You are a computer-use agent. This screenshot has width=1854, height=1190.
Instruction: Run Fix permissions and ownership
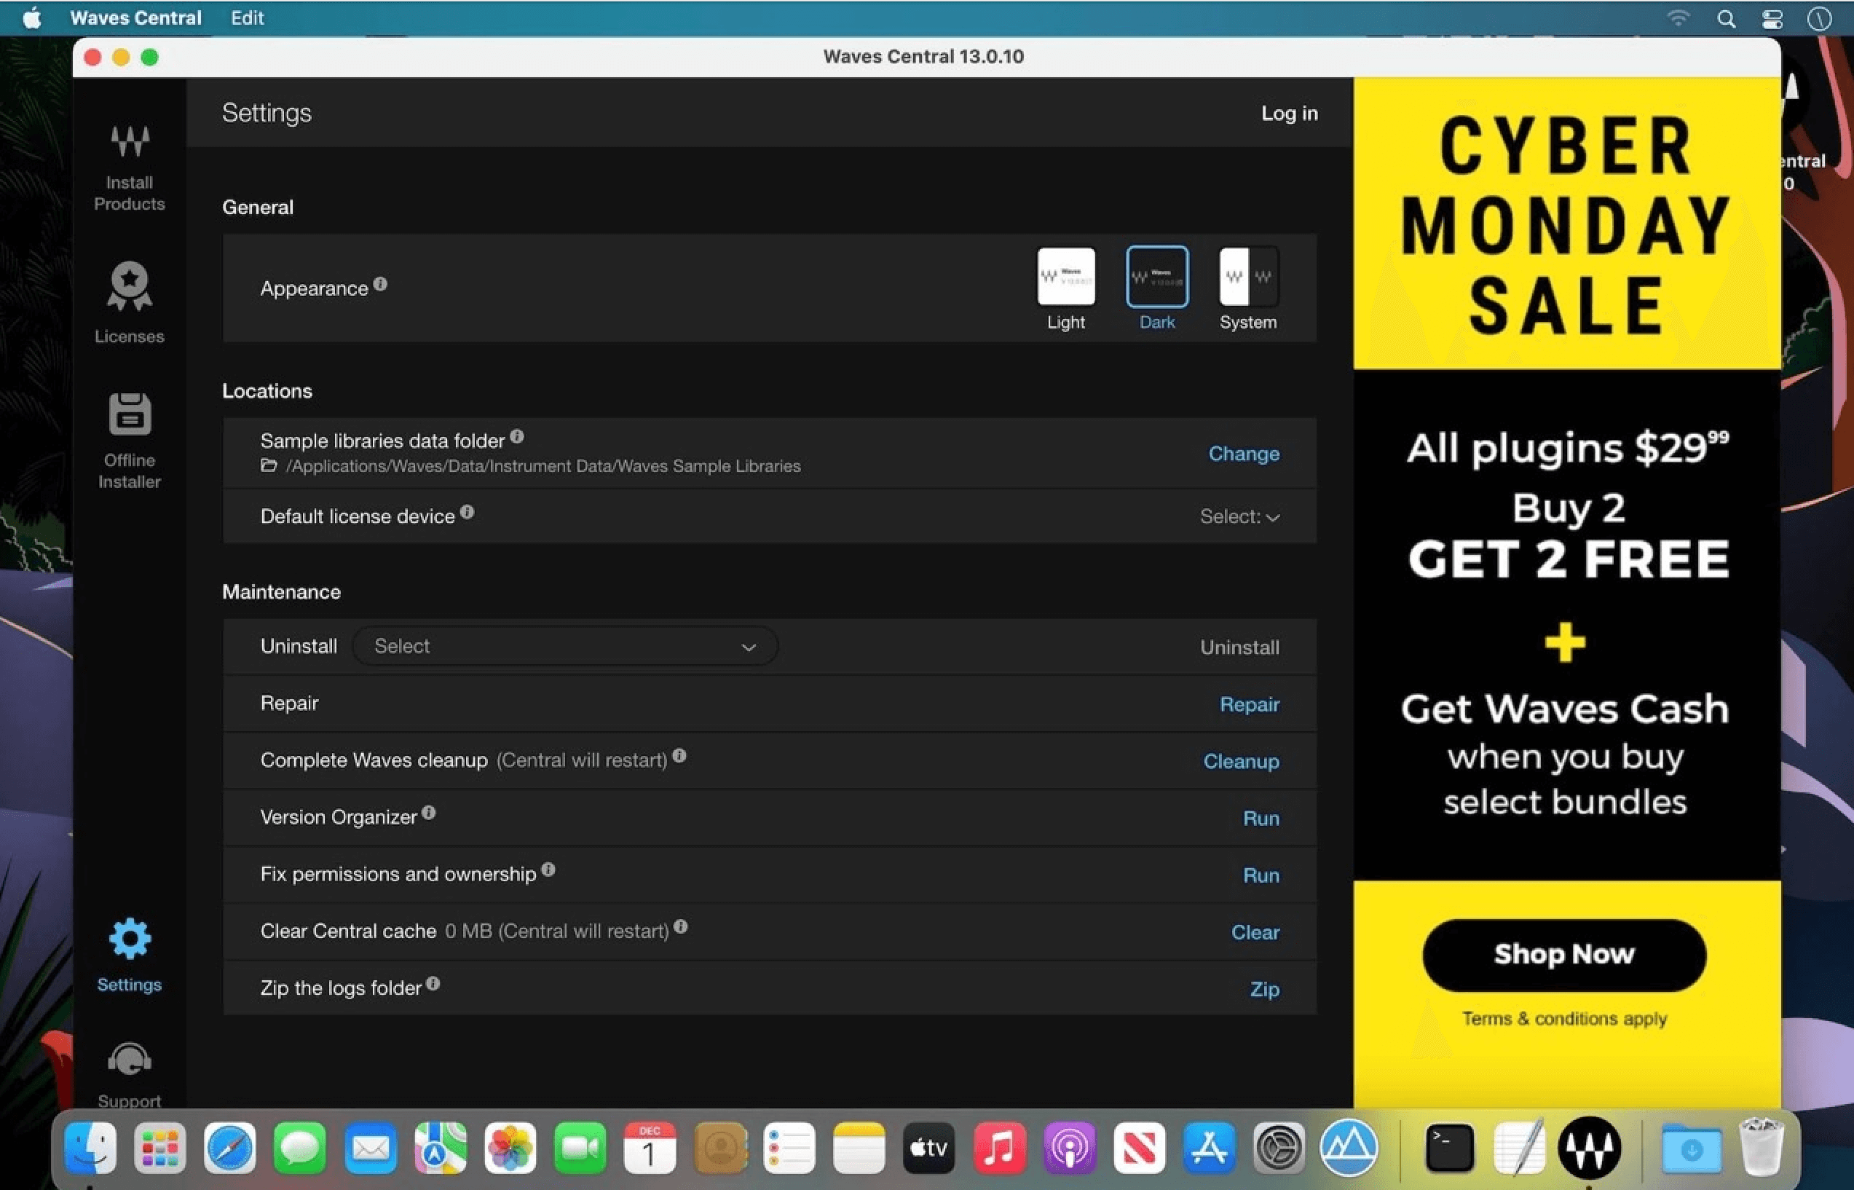tap(1261, 875)
